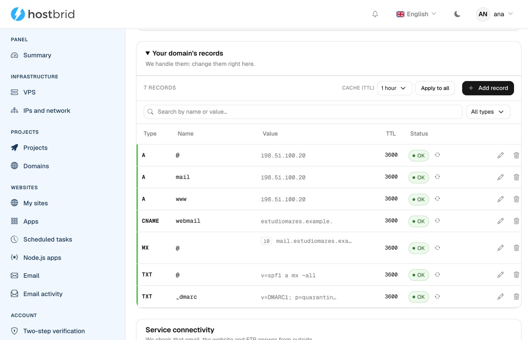Delete the A record for mail
This screenshot has width=528, height=340.
click(516, 177)
